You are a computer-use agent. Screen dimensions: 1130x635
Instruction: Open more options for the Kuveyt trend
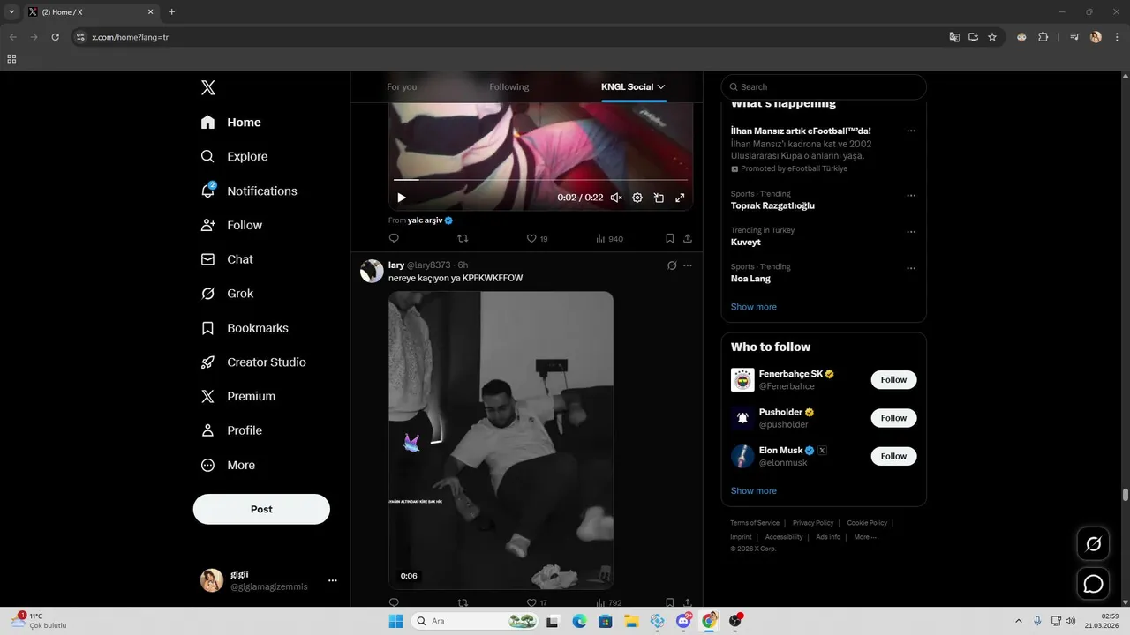pos(911,232)
